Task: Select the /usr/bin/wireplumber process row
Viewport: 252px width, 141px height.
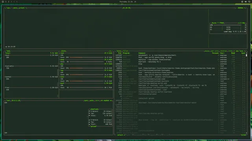Action: point(180,94)
